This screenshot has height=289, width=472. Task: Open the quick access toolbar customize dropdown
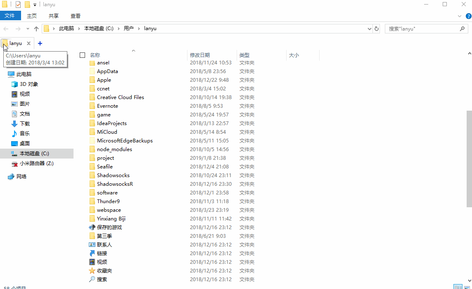pyautogui.click(x=35, y=5)
